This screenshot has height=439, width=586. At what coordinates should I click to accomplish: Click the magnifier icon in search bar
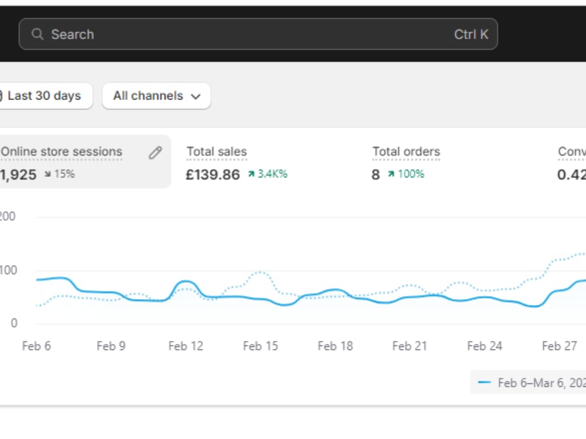[37, 35]
